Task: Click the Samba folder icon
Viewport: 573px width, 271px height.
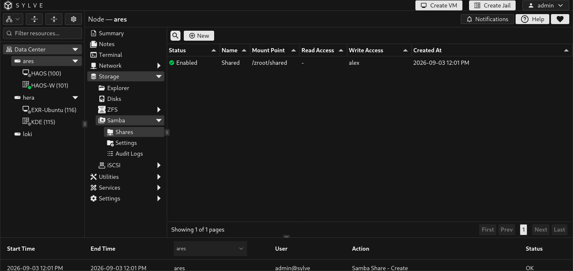Action: pos(102,120)
